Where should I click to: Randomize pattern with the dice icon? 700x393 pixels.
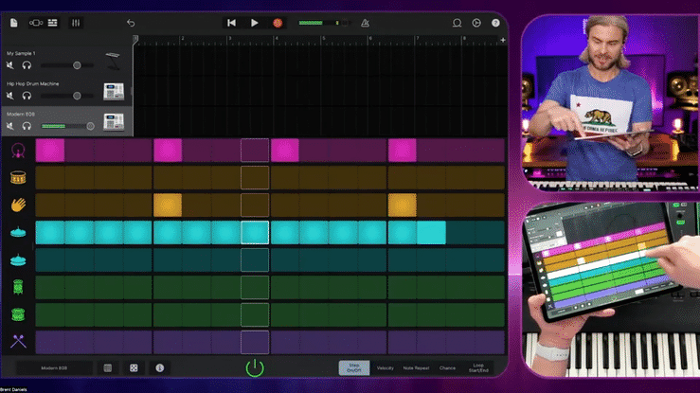pyautogui.click(x=134, y=367)
